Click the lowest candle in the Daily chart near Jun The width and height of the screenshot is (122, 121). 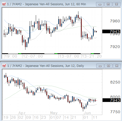tap(83, 108)
